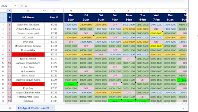The image size is (198, 112).
Task: Select Md. Tuhin Uddin's OFF cell on 3-Jan
Action: (101, 55)
